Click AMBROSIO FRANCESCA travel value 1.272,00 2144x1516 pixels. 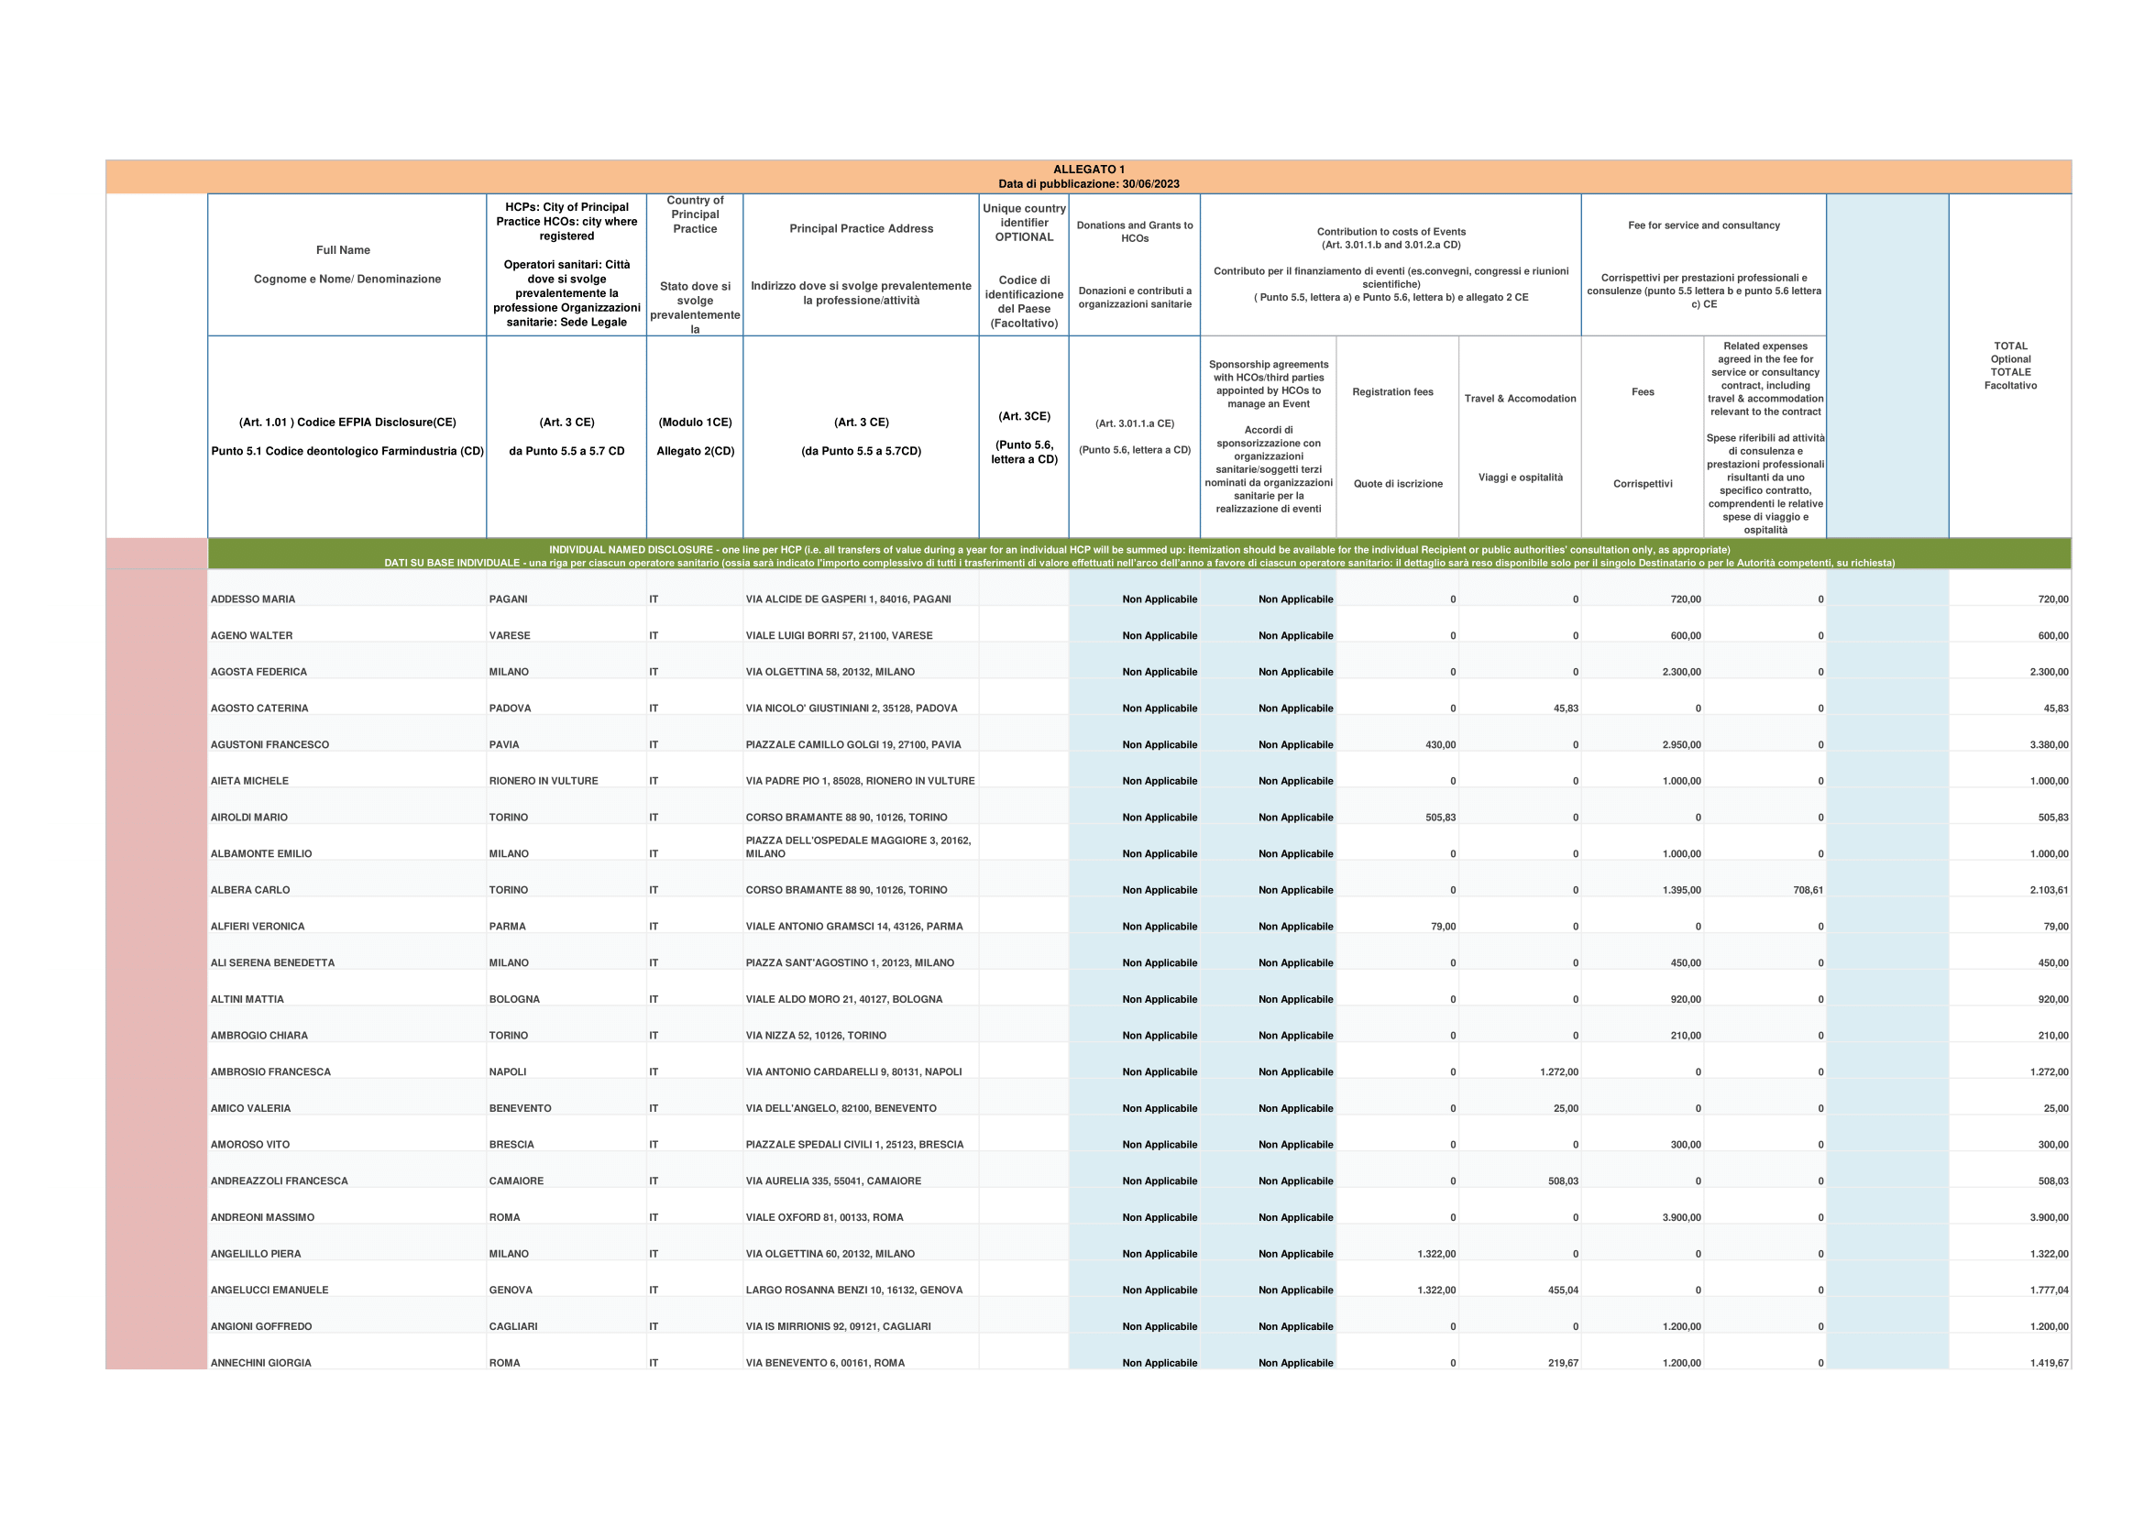pyautogui.click(x=1559, y=1072)
